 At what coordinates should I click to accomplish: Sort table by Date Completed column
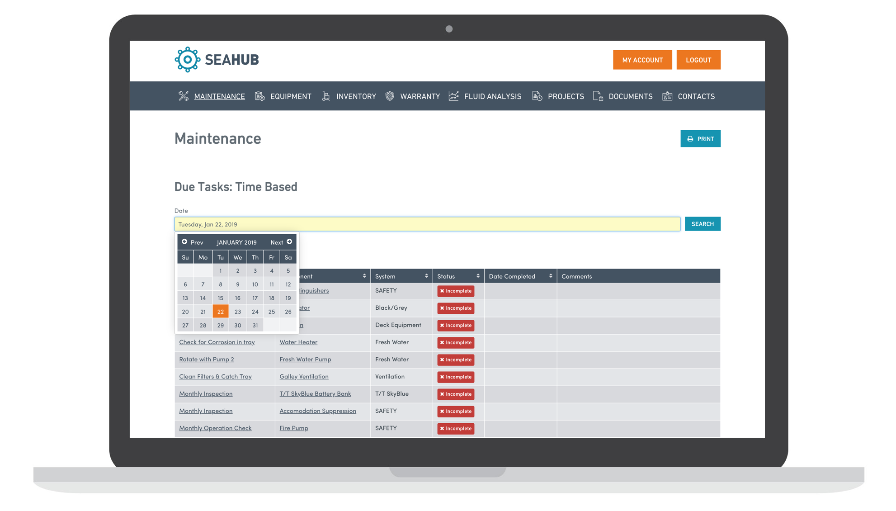click(x=550, y=276)
